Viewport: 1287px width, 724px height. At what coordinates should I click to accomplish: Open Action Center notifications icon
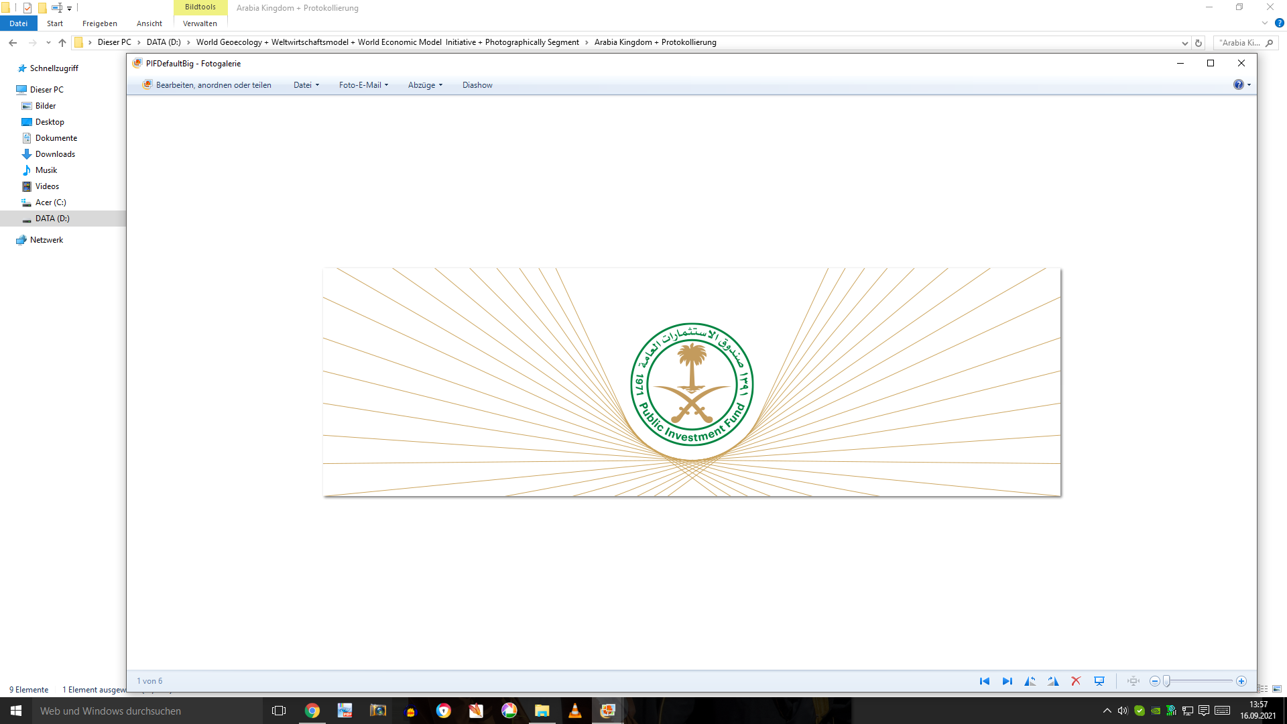pyautogui.click(x=1204, y=711)
